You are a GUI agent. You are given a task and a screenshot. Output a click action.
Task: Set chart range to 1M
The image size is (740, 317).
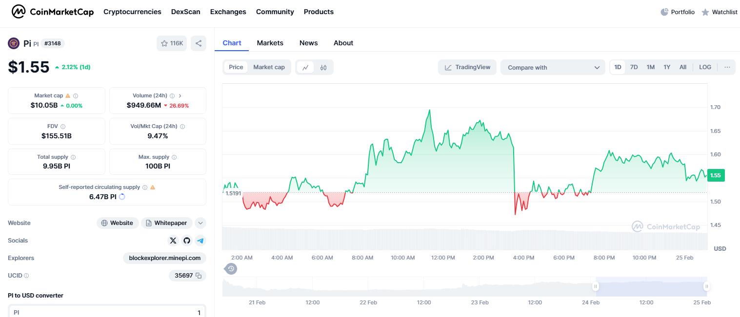tap(651, 67)
